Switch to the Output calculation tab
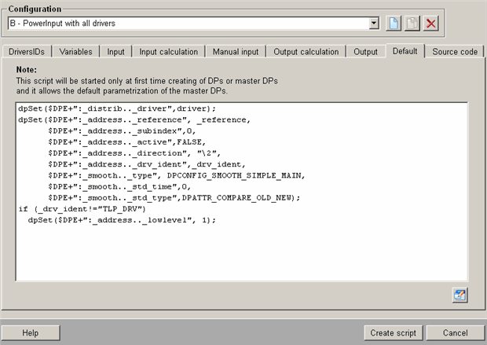 [x=306, y=52]
